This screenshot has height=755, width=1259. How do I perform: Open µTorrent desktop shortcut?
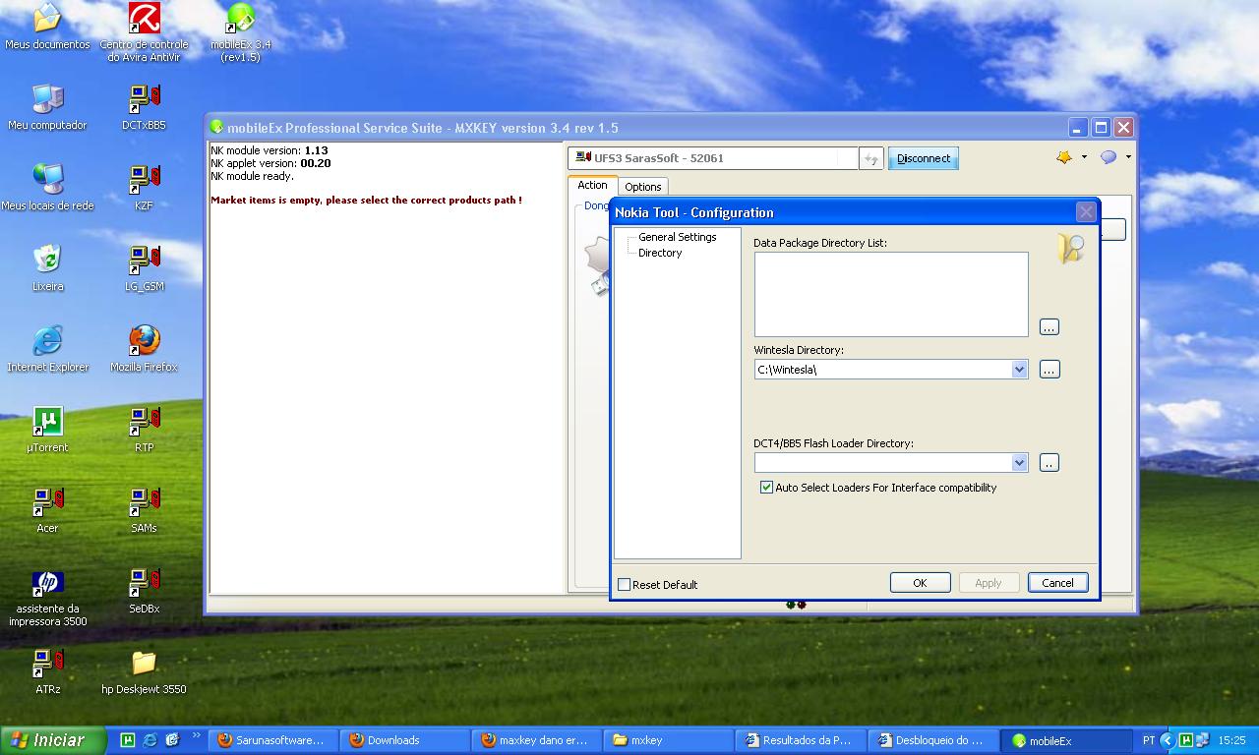click(x=47, y=430)
